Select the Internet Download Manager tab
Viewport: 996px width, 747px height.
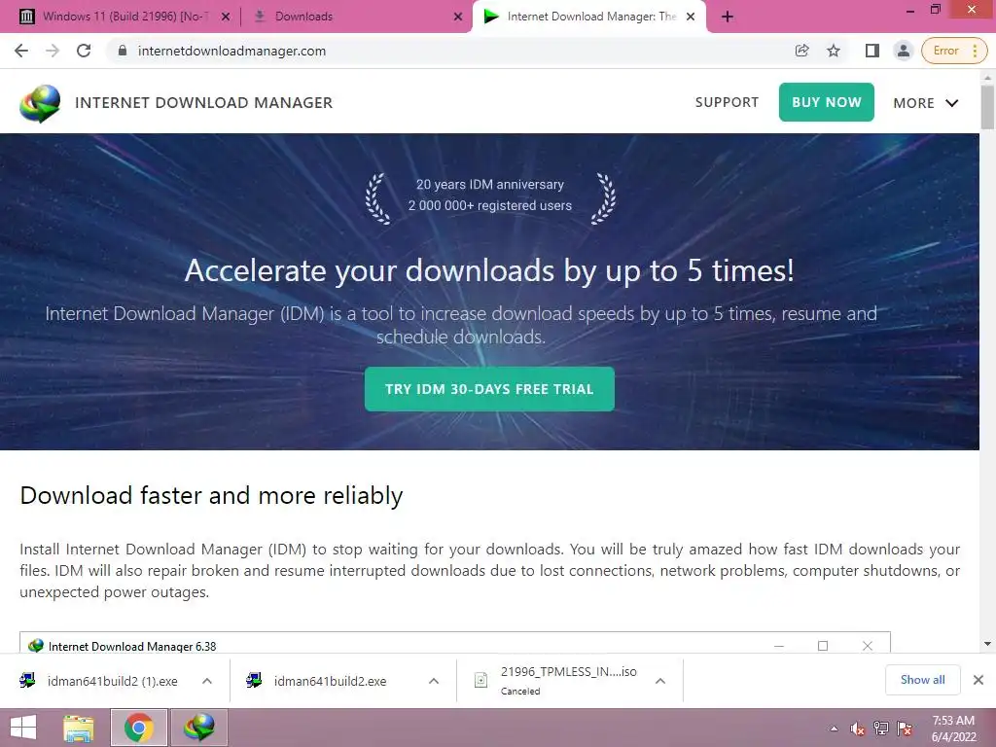[x=590, y=17]
